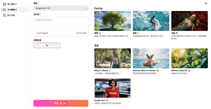Open the Google Veo 3 model dropdown
Screen dimensions: 211x109
(x=61, y=8)
